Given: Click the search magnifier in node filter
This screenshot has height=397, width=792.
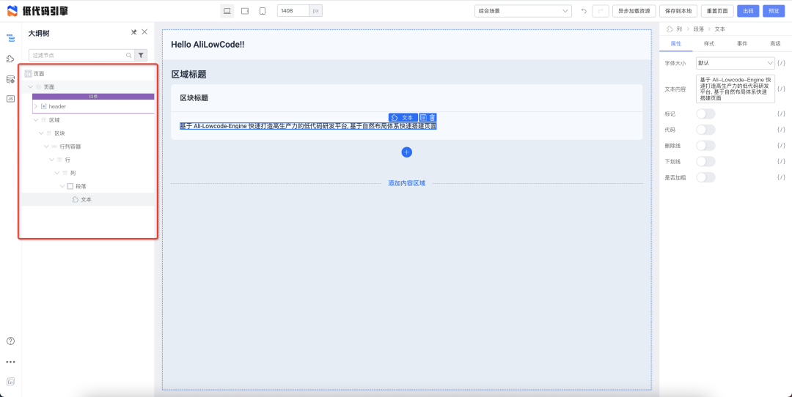Looking at the screenshot, I should coord(129,55).
